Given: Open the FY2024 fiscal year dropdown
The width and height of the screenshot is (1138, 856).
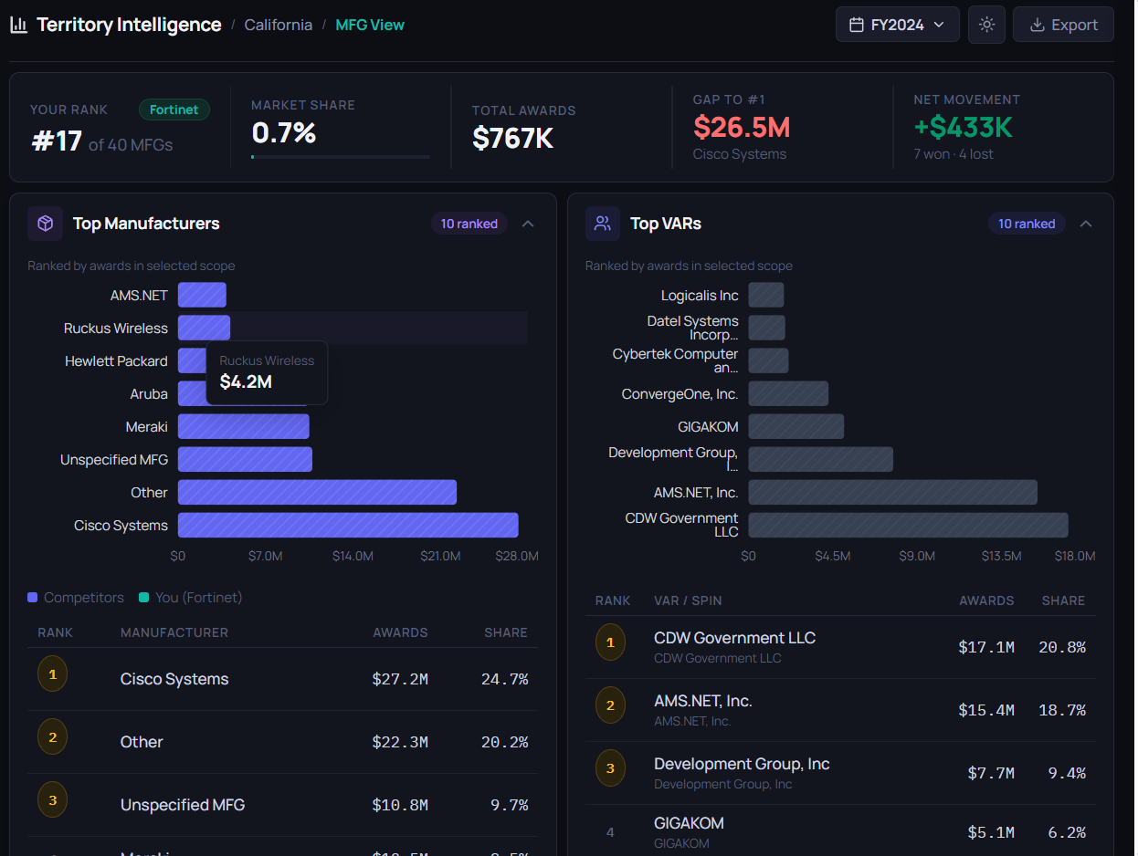Looking at the screenshot, I should 897,25.
